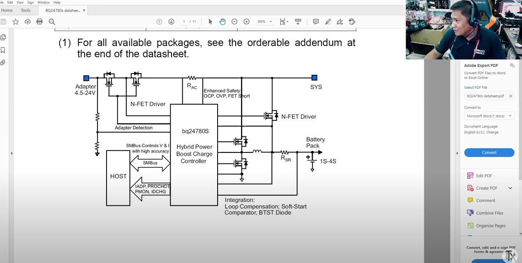The height and width of the screenshot is (263, 522).
Task: Click the Hybrid Power Boost Charge Controller text
Action: pos(194,154)
